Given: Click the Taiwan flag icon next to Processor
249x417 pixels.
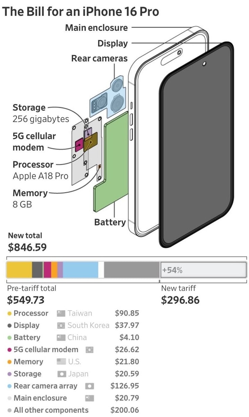Looking at the screenshot, I should click(x=61, y=313).
